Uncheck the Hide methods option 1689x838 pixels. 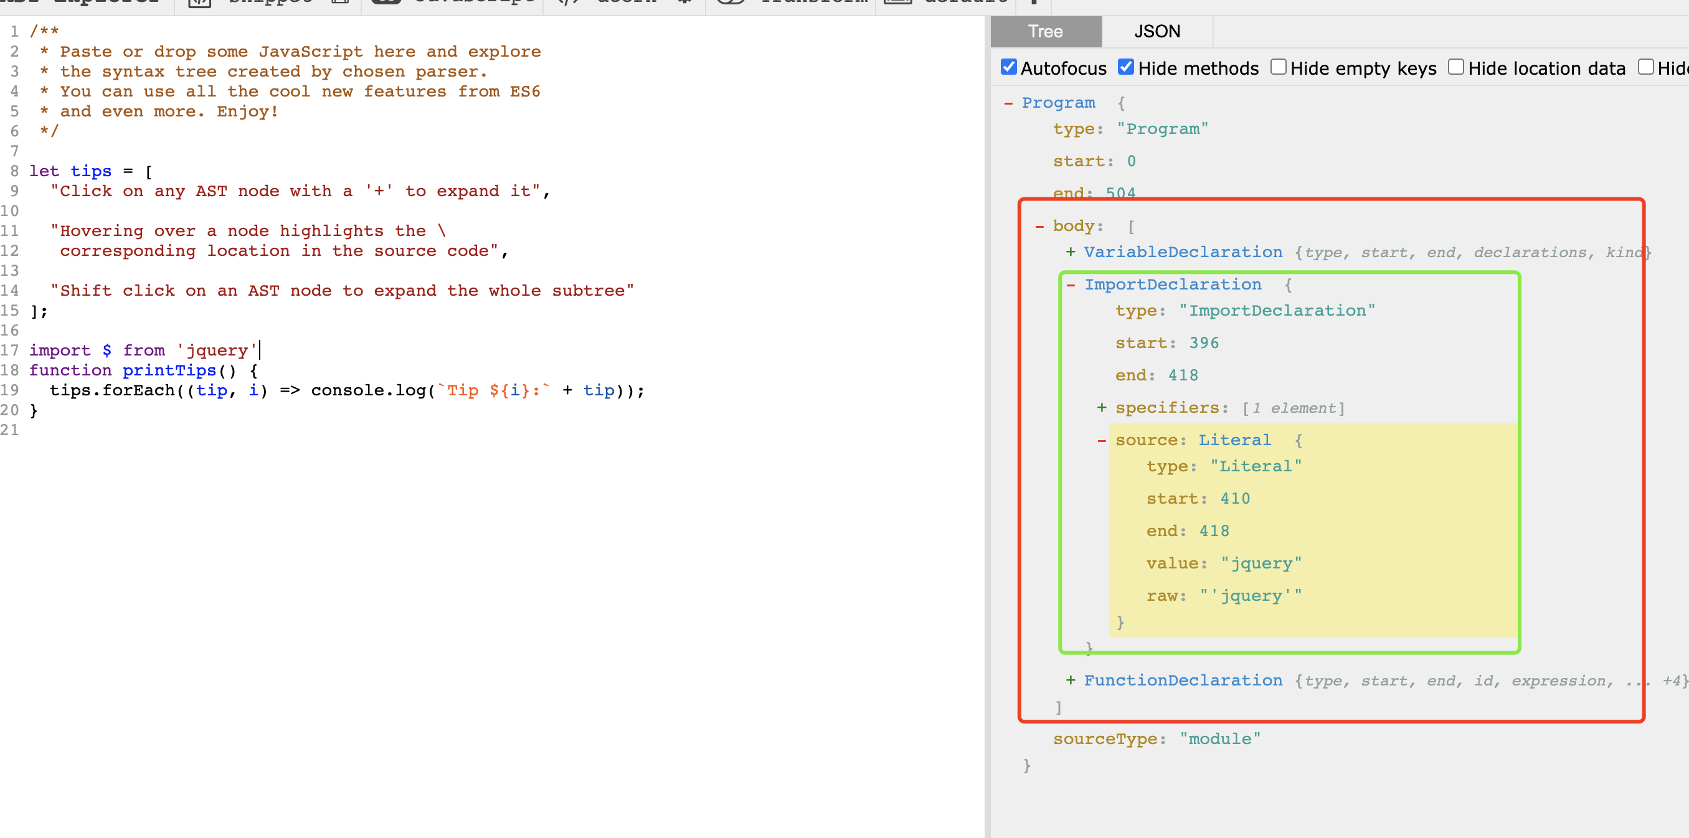1126,67
